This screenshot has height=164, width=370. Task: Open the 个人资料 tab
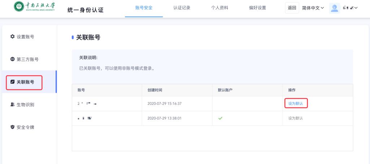coord(220,8)
